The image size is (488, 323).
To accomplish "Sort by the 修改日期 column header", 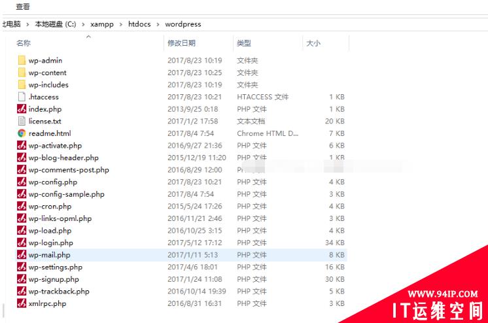I will click(181, 43).
